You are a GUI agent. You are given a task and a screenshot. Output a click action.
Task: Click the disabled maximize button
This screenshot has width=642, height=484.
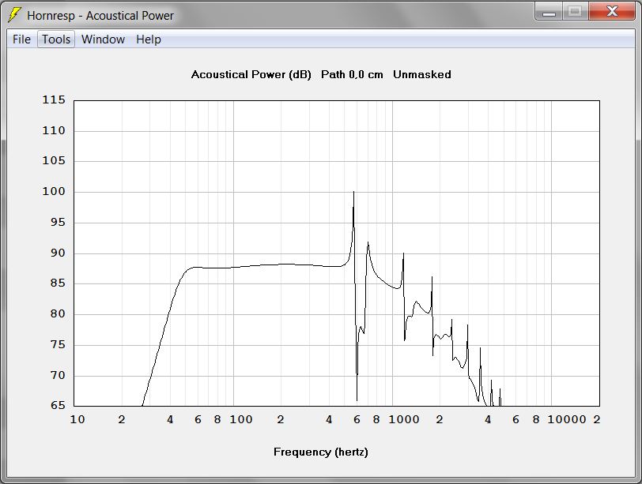click(x=575, y=11)
